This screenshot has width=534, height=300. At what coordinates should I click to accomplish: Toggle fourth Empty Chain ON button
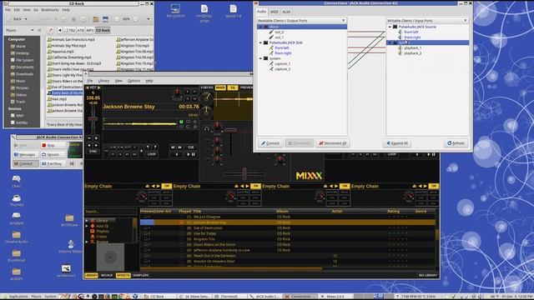pyautogui.click(x=434, y=186)
